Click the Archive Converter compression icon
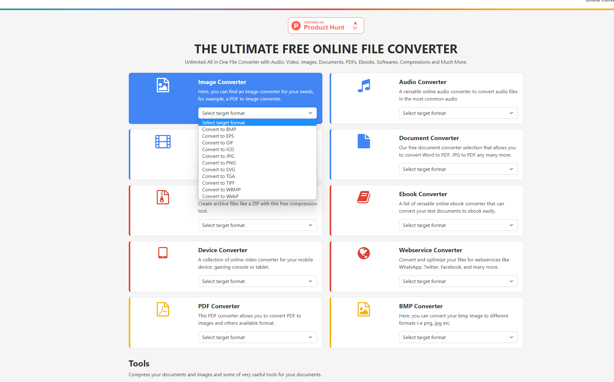Image resolution: width=614 pixels, height=382 pixels. pyautogui.click(x=163, y=197)
